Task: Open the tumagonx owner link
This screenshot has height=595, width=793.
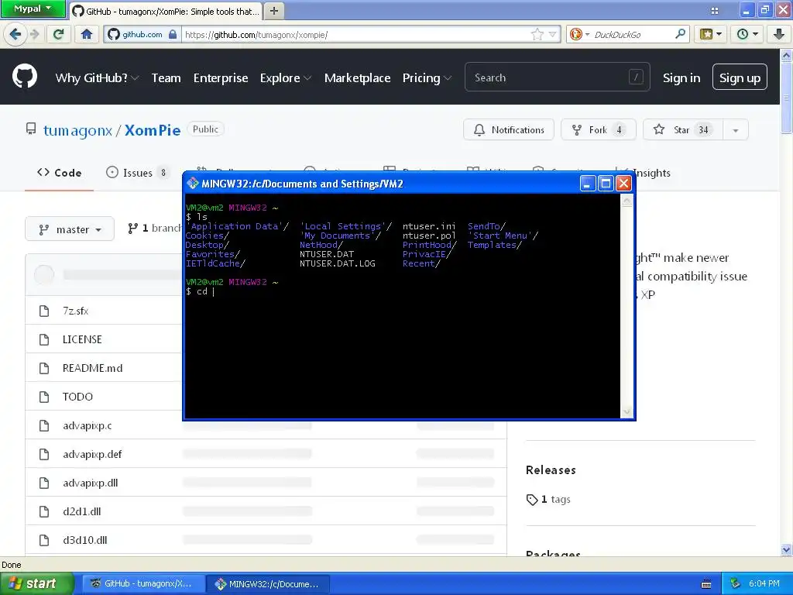Action: 77,130
